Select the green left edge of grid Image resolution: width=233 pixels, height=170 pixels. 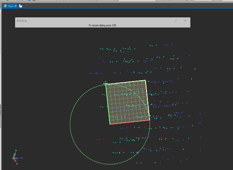108,104
